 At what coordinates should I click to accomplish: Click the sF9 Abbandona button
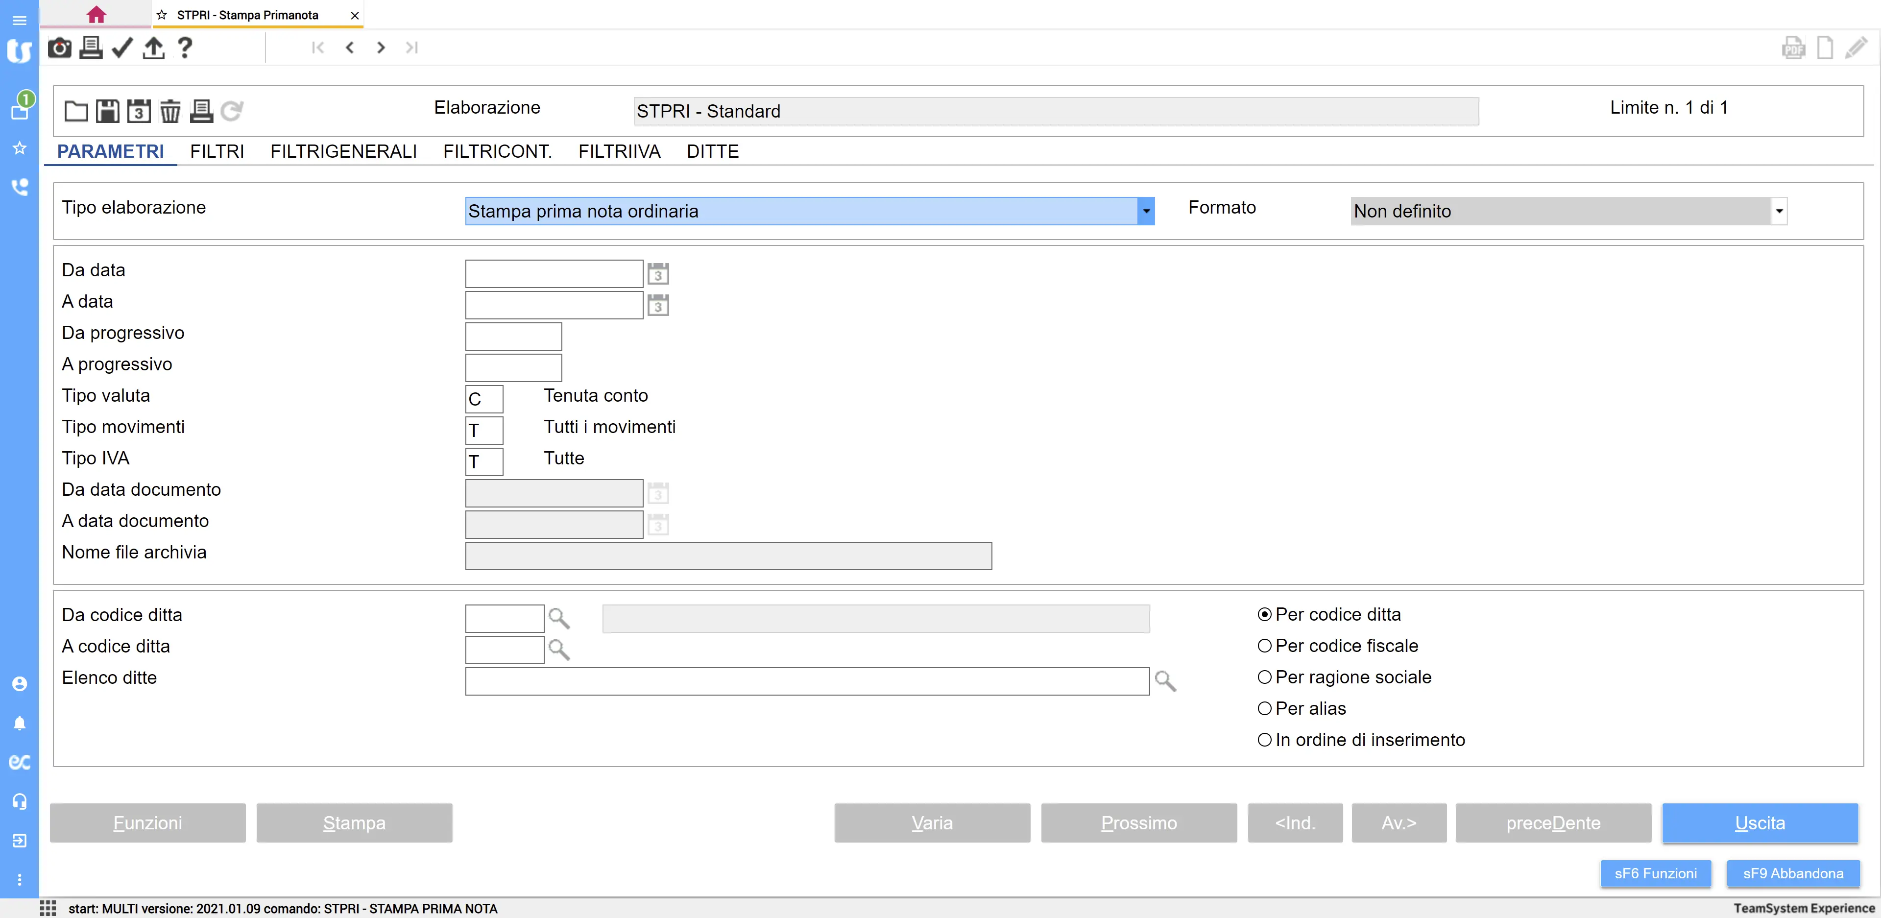[x=1792, y=873]
